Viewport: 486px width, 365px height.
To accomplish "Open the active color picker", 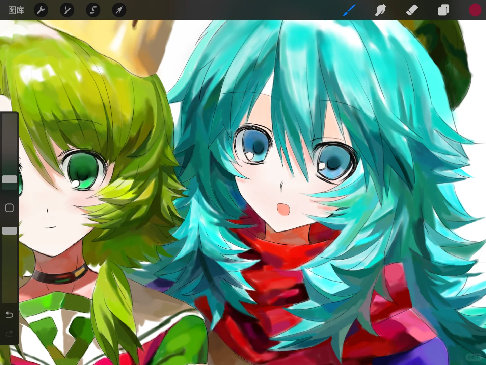I will click(475, 10).
